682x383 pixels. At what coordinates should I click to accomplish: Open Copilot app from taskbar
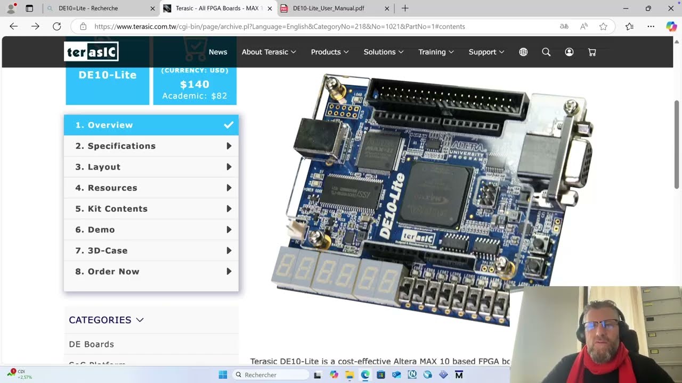[334, 374]
